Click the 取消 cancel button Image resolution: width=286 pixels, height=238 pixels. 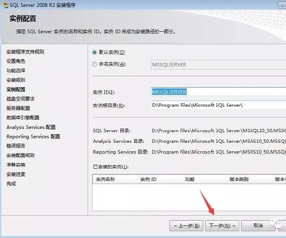(258, 225)
